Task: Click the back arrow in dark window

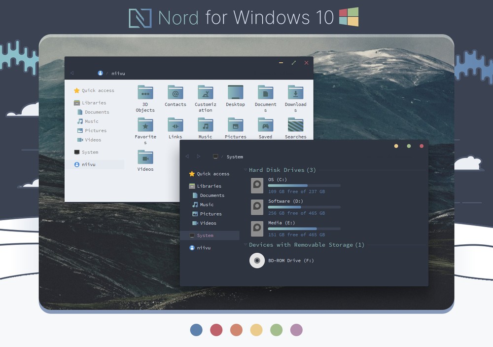Action: coord(187,156)
